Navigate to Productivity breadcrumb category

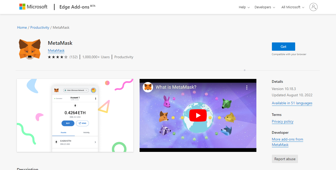(40, 27)
